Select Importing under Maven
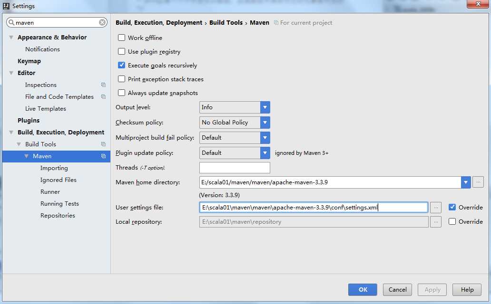This screenshot has width=491, height=304. tap(54, 168)
